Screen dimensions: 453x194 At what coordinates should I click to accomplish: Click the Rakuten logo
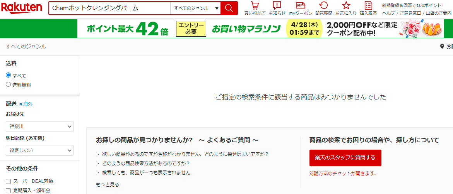tap(22, 7)
